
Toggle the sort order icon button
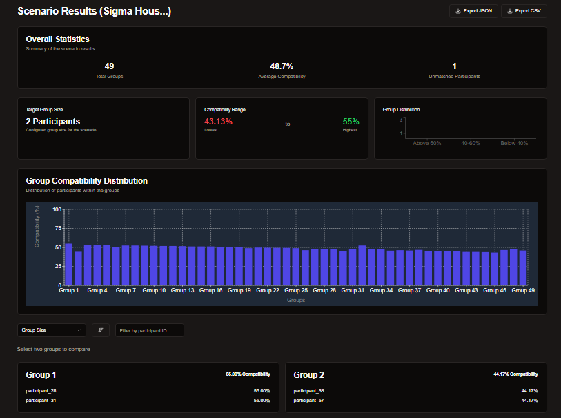pos(101,331)
